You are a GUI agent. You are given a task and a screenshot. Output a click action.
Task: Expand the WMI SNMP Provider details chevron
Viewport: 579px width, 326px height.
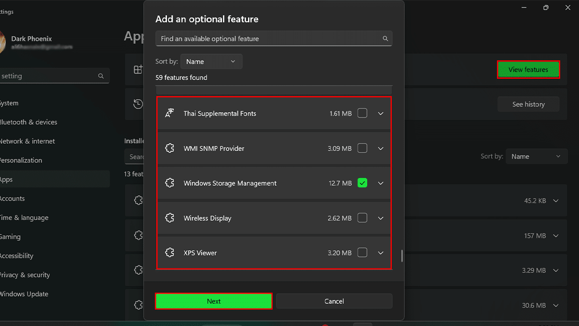click(381, 149)
